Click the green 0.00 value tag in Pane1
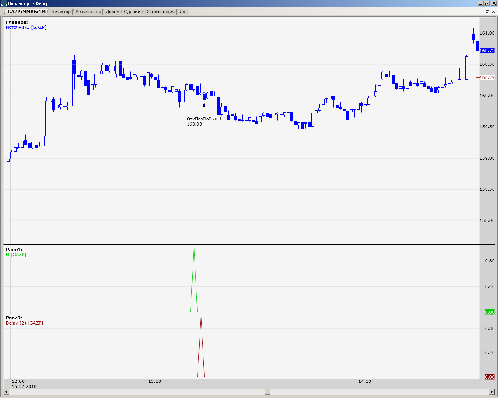Image resolution: width=498 pixels, height=398 pixels. click(490, 312)
